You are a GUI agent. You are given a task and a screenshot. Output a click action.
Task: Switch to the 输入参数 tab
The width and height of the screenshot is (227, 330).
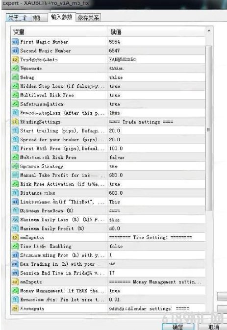pos(62,17)
